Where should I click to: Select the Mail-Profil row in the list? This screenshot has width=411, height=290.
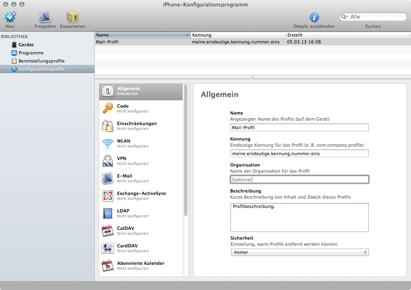pos(253,42)
